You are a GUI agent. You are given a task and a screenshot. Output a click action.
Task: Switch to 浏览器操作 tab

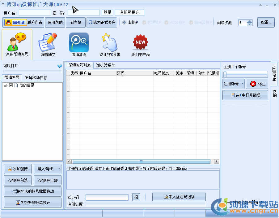click(105, 65)
